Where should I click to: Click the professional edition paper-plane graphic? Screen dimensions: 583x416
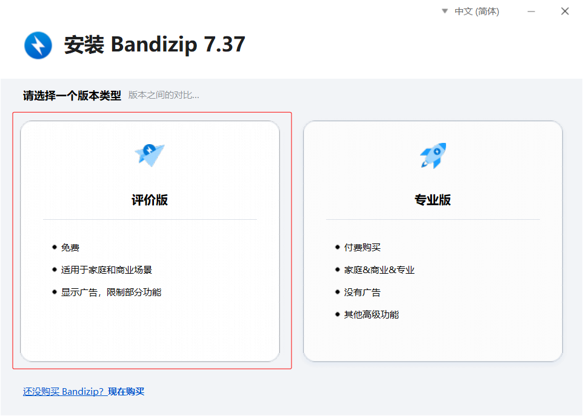click(432, 155)
